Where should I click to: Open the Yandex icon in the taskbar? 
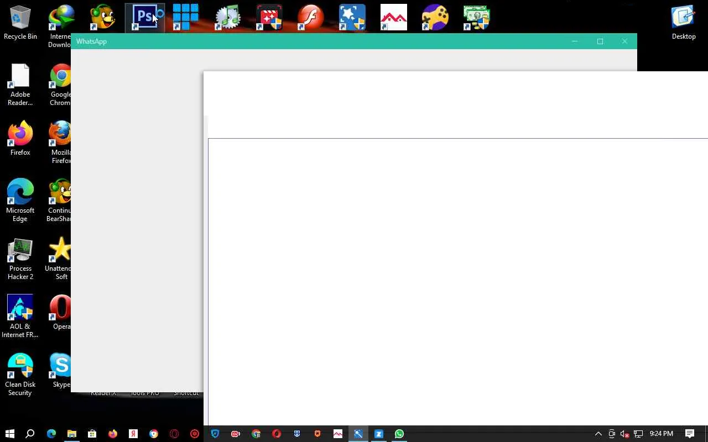point(133,434)
